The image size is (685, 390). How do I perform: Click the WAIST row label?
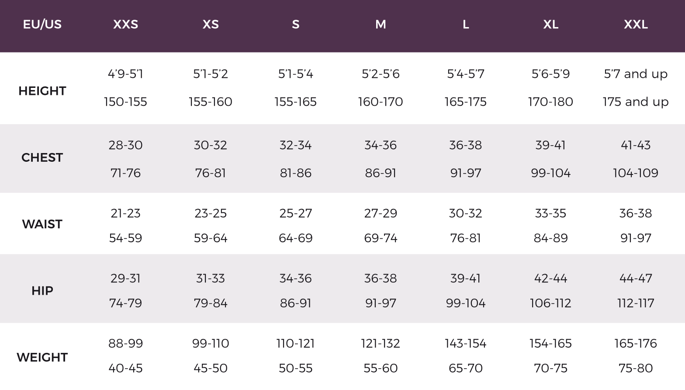pos(42,224)
